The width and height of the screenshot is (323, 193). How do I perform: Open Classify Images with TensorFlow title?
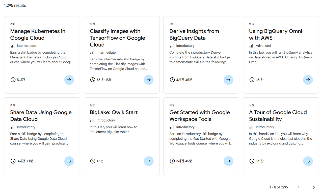(x=118, y=38)
